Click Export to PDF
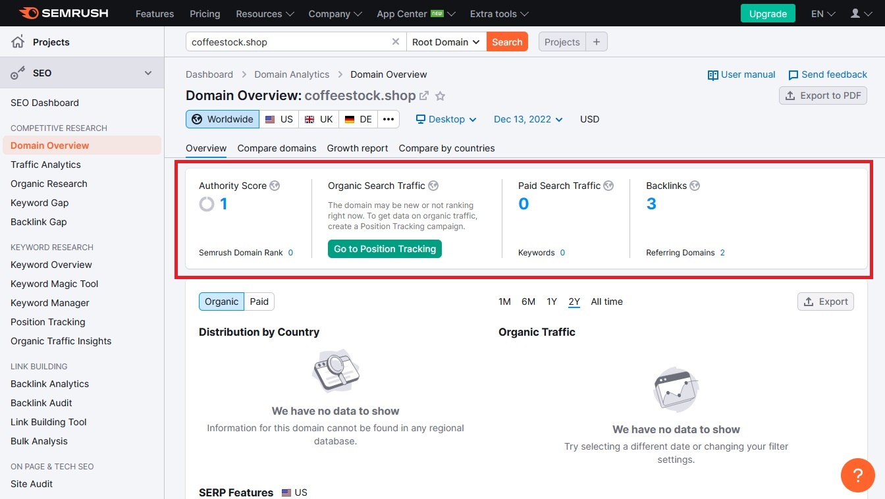This screenshot has width=885, height=499. pos(823,95)
